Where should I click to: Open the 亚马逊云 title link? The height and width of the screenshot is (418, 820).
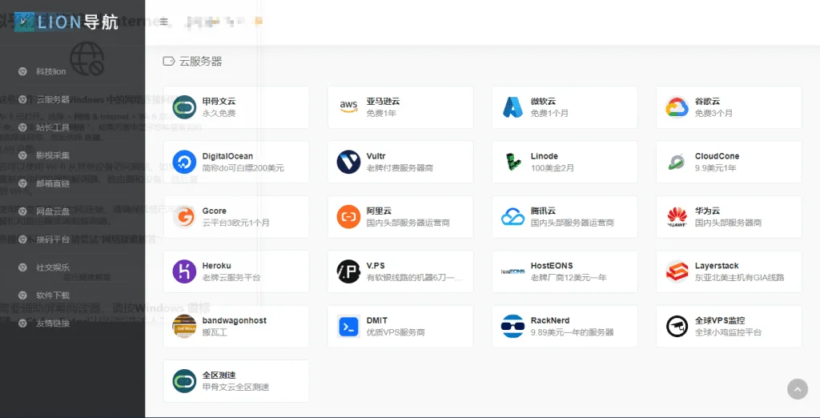pos(384,101)
